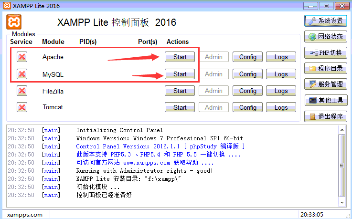This screenshot has height=219, width=352.
Task: Toggle the FileZilla service red X box
Action: click(22, 91)
